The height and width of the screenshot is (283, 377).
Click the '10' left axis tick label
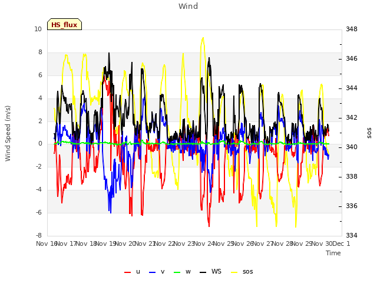(x=38, y=29)
